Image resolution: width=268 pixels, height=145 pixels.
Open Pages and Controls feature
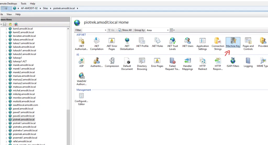[248, 44]
